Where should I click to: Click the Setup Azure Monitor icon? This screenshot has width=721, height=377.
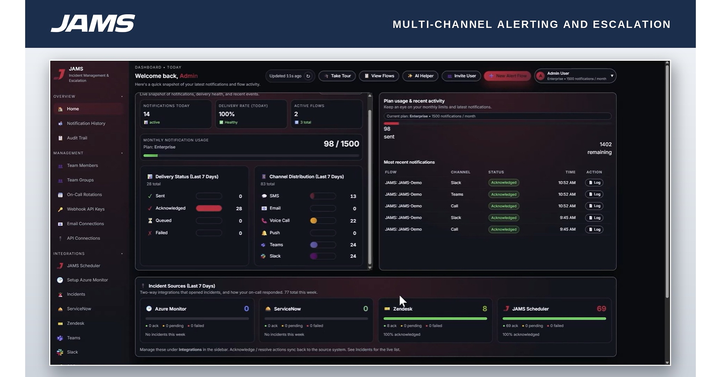click(x=60, y=280)
